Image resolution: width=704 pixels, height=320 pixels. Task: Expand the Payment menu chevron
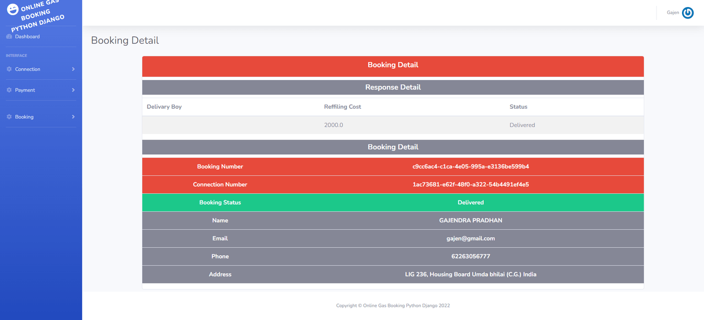(x=73, y=90)
